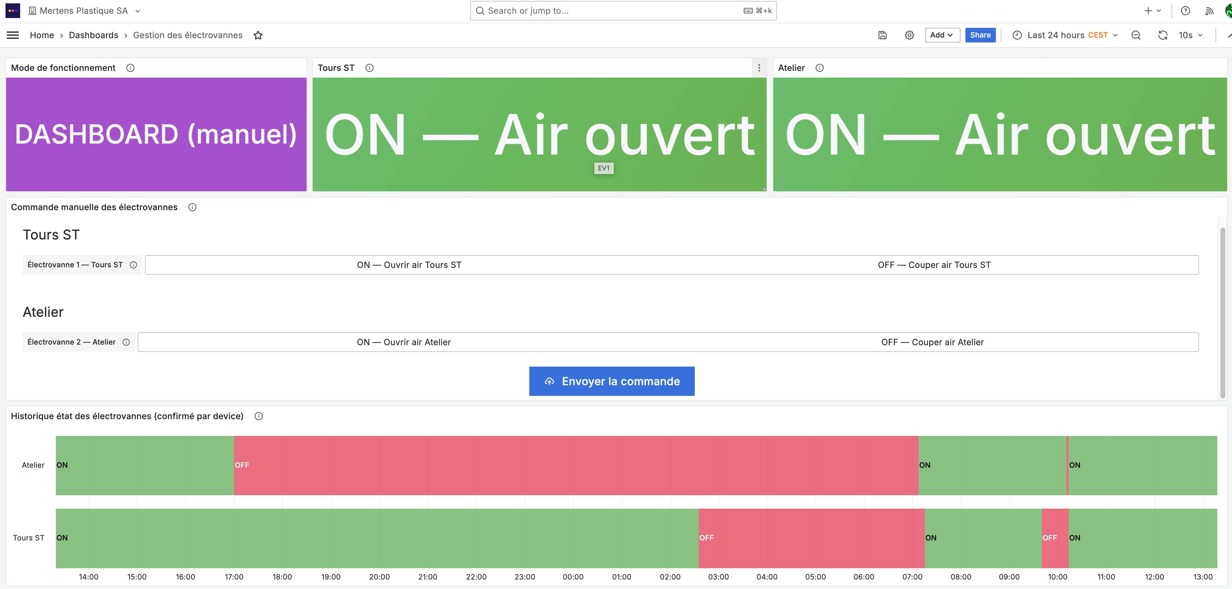Click the Atelier stat panel title
The image size is (1232, 589).
[791, 68]
